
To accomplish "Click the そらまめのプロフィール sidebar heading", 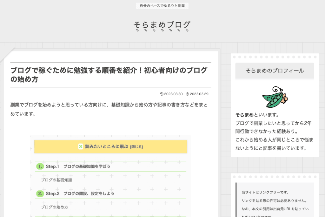I will click(275, 71).
